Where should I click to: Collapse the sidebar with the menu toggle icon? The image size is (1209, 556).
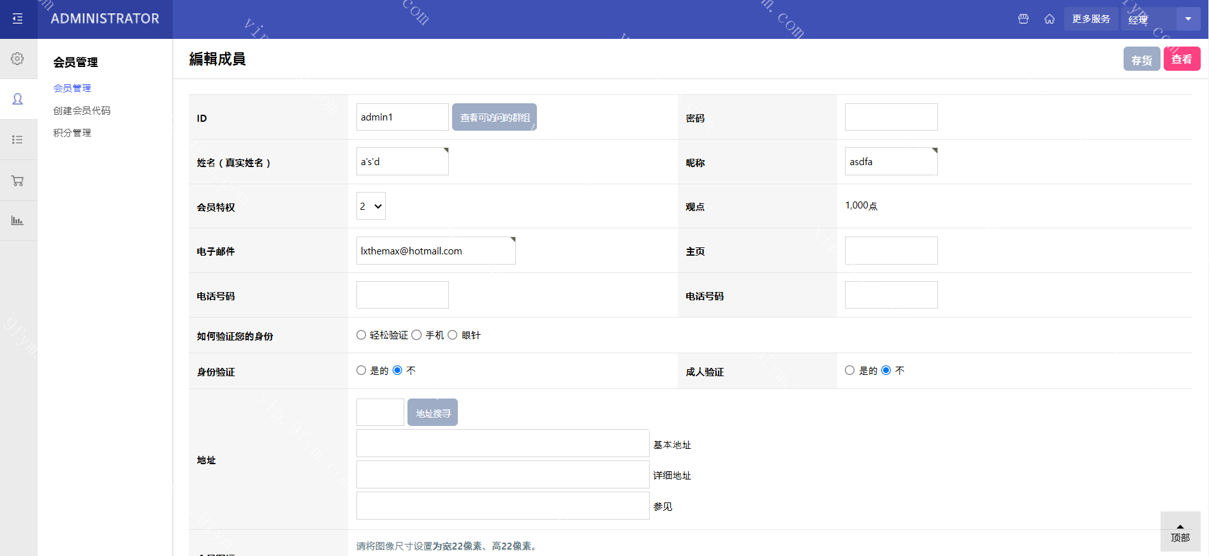click(x=18, y=19)
